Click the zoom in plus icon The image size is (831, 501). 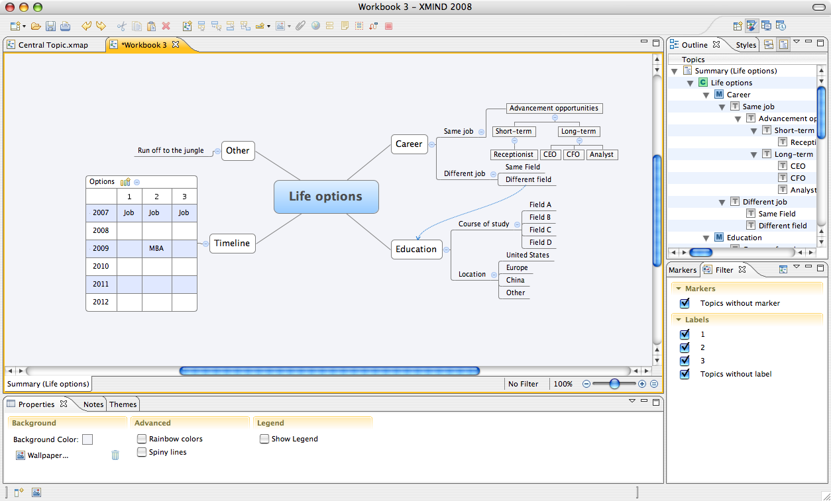pyautogui.click(x=642, y=384)
